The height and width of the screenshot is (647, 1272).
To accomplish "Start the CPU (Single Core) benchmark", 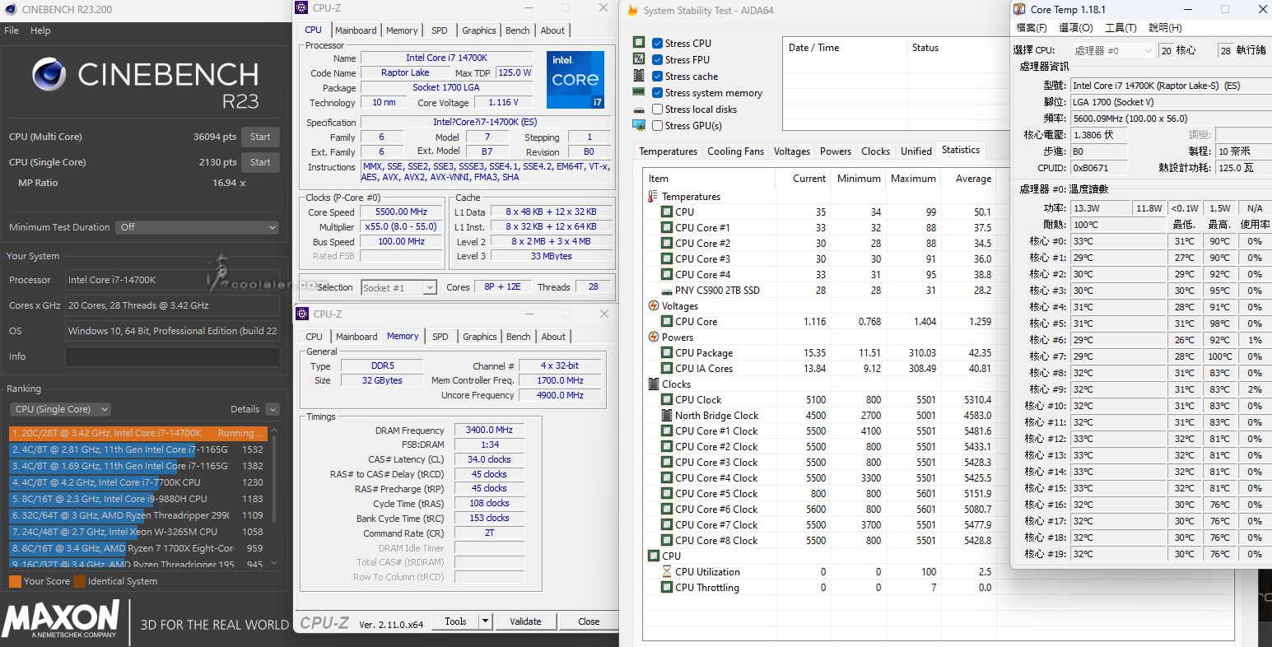I will tap(260, 162).
